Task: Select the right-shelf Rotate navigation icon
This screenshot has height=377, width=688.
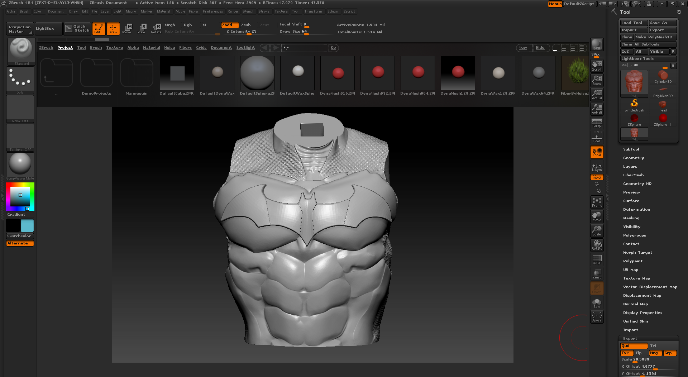Action: pyautogui.click(x=597, y=245)
